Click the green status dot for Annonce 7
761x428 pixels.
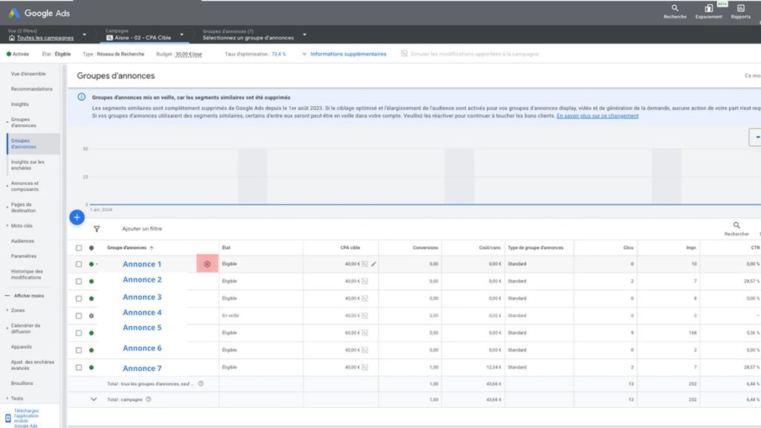[x=91, y=367]
